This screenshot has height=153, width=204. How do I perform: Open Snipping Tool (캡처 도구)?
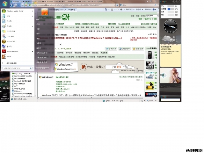(18, 36)
